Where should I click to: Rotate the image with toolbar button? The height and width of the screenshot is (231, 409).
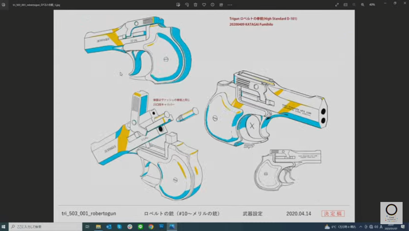point(187,5)
